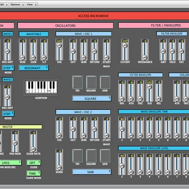Image resolution: width=189 pixels, height=189 pixels.
Task: Click the filter envelope ATK slider
Action: pos(131,91)
